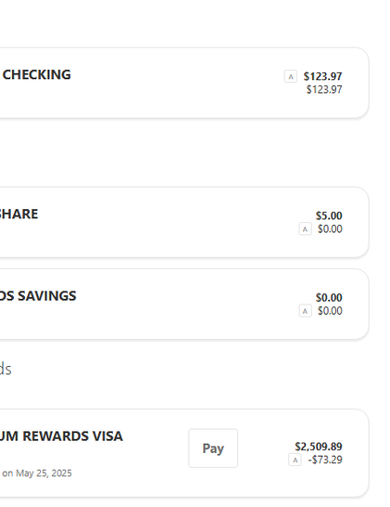
Task: Select the lighter $0.00 amount in SAVINGS card
Action: click(330, 311)
